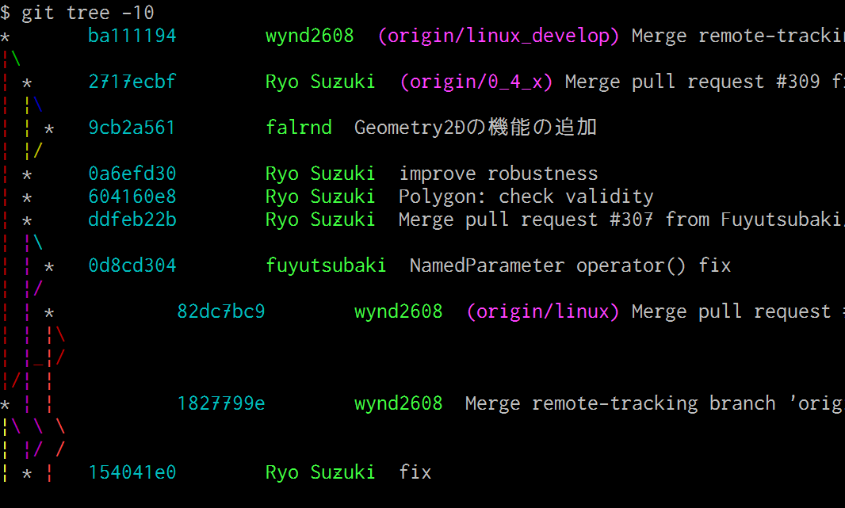Click the origin/linux branch label
The image size is (845, 508).
[542, 311]
